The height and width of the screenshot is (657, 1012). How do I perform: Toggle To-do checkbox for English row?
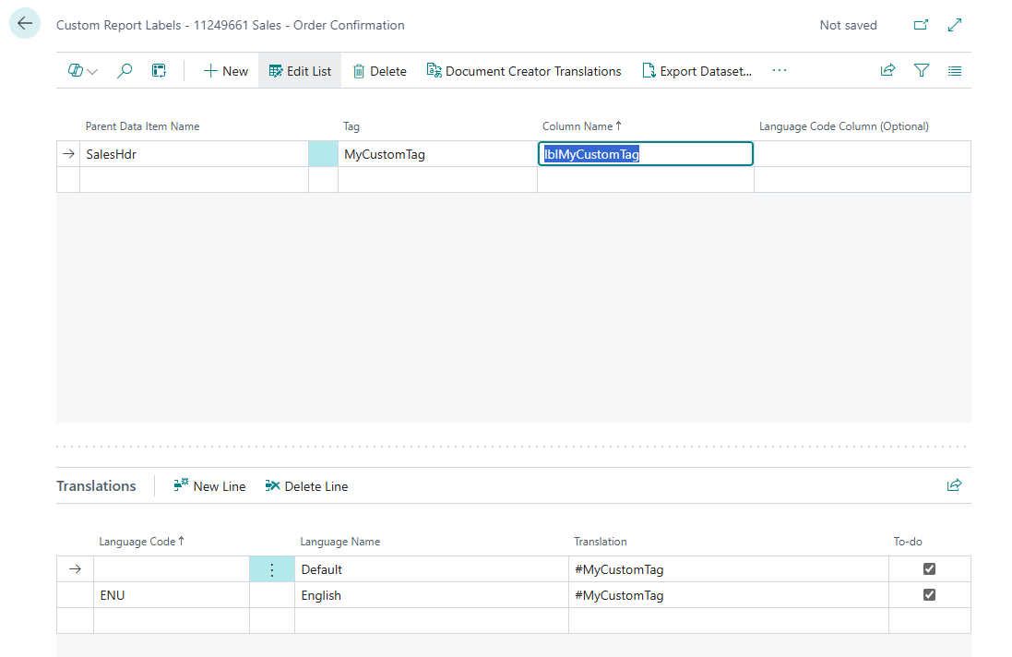929,594
